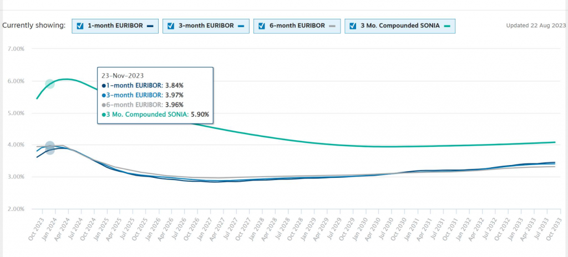Click the gray 6-month EURIBOR legend dash

click(x=332, y=26)
